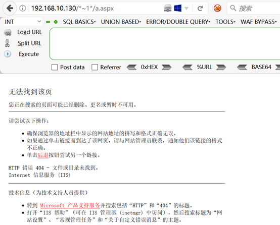
Task: Open the UNION BASED menu
Action: click(x=121, y=22)
